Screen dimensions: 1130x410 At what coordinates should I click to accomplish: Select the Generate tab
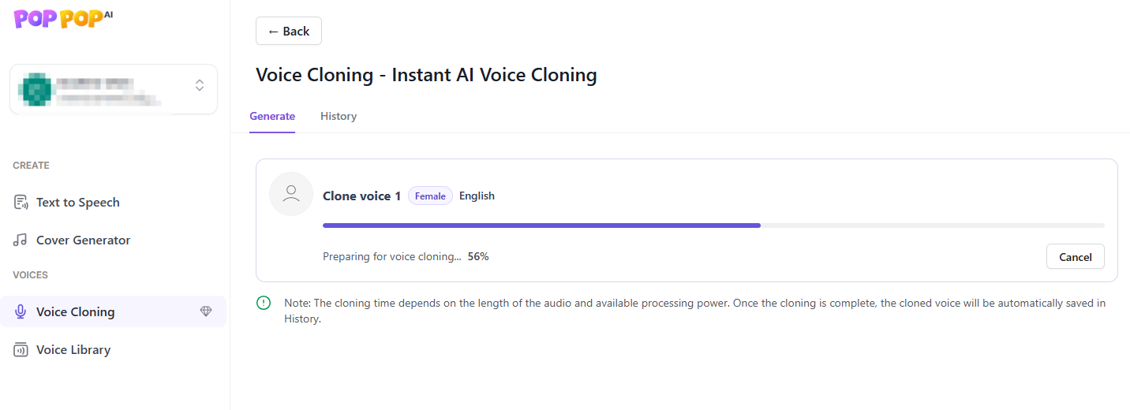[x=272, y=117]
